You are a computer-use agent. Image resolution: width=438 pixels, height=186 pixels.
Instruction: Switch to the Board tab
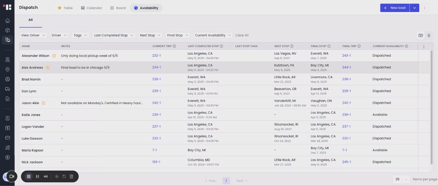(x=118, y=8)
